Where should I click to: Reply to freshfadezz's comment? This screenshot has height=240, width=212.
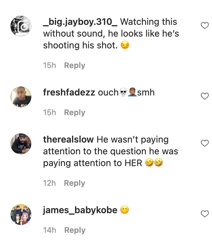[x=74, y=112]
